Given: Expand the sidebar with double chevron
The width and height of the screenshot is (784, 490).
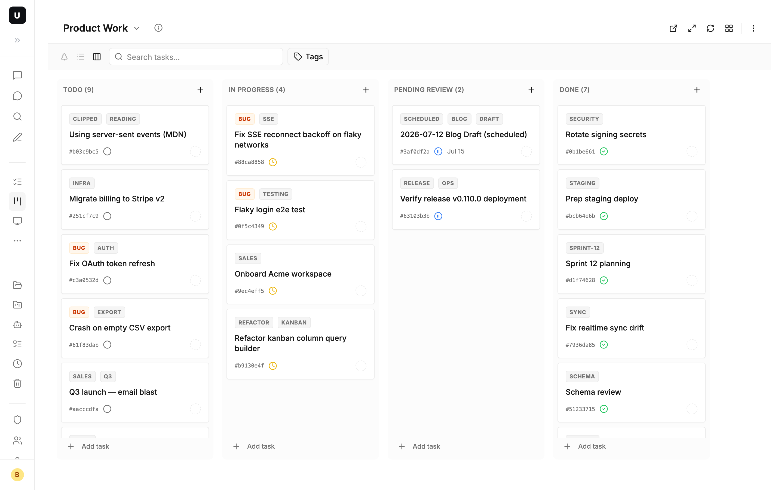Looking at the screenshot, I should coord(17,40).
